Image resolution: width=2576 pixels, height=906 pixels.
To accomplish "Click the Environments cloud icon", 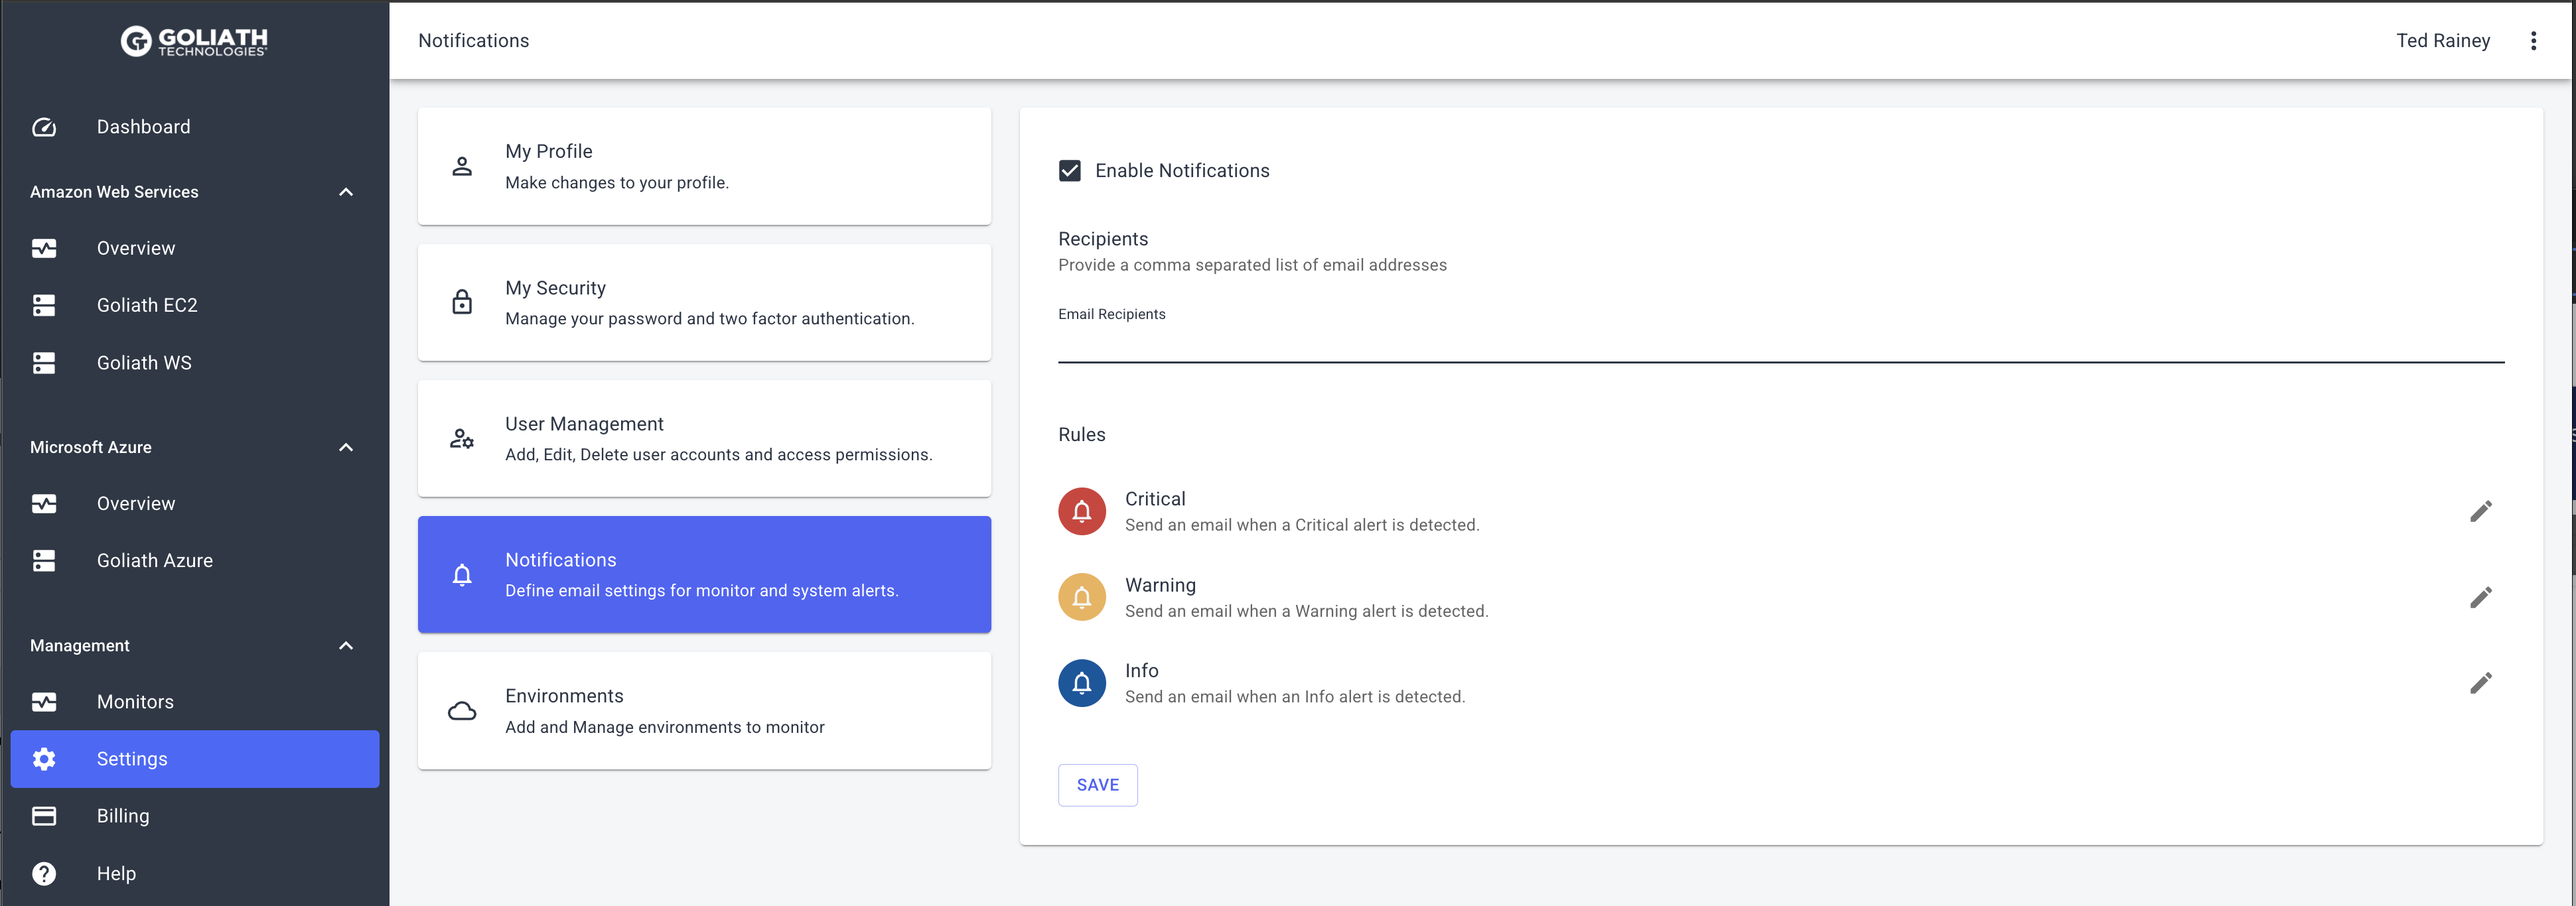I will coord(462,711).
